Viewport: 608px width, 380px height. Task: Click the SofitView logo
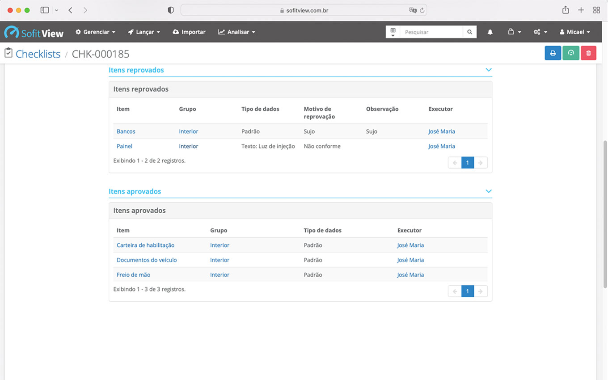[34, 32]
